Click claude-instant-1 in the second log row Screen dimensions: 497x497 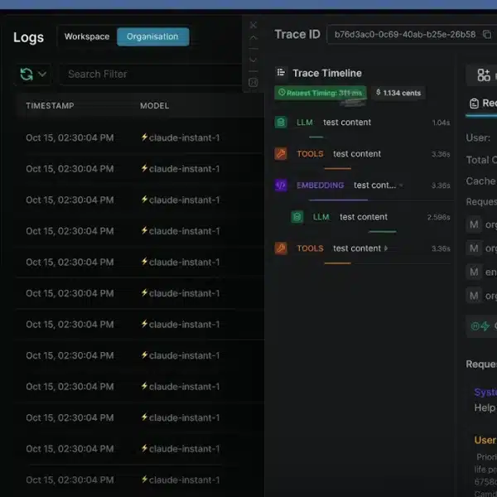click(x=184, y=169)
